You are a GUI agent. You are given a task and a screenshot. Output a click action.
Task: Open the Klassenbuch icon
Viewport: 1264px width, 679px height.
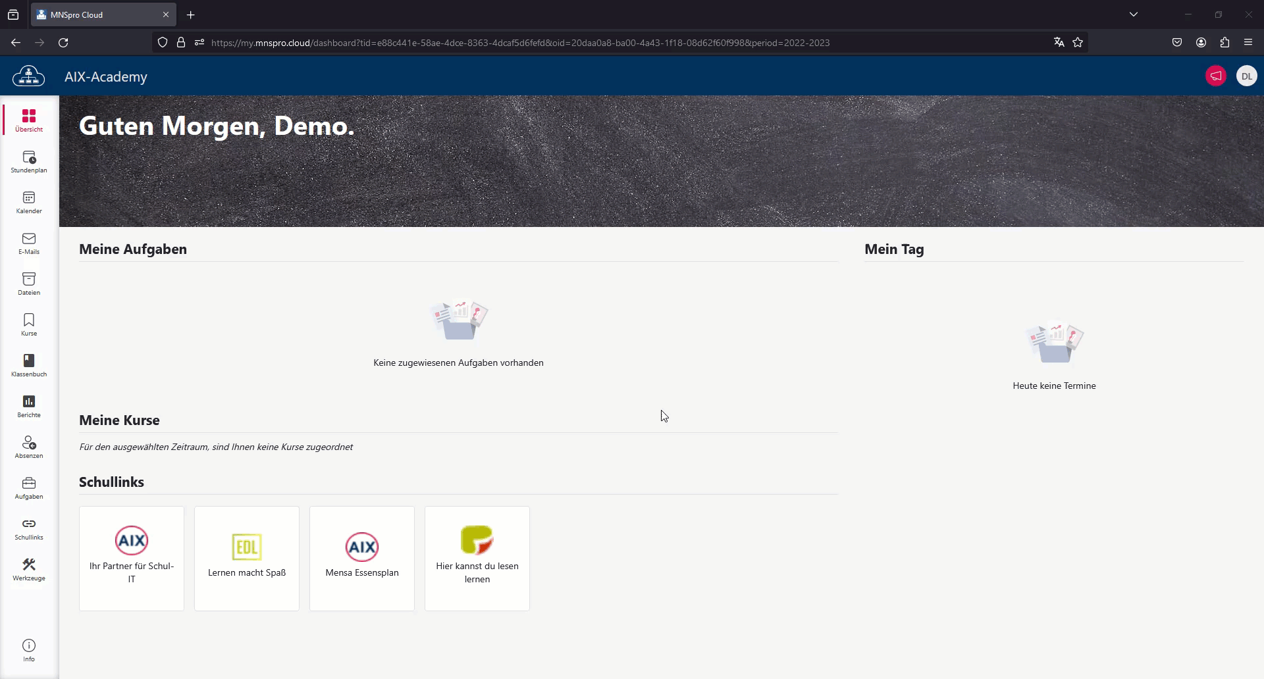(x=29, y=366)
